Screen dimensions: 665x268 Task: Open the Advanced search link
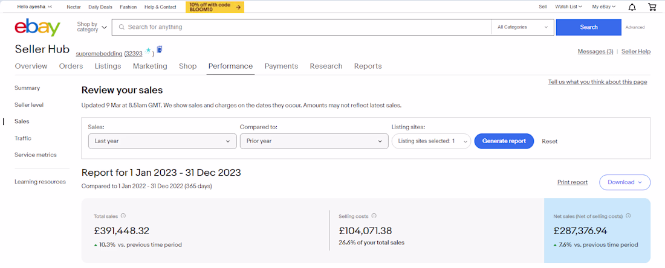(635, 27)
